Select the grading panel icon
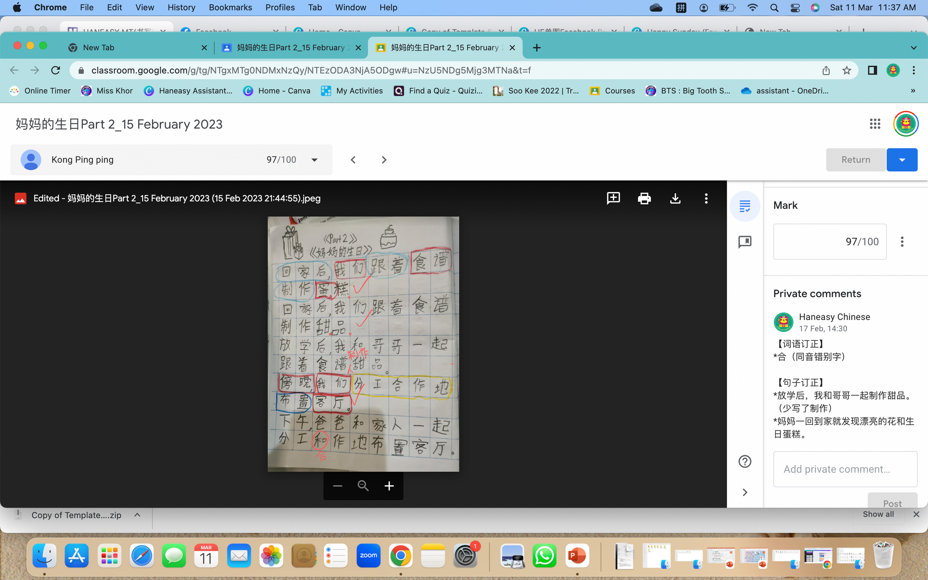Screen dimensions: 928x580 (744, 206)
